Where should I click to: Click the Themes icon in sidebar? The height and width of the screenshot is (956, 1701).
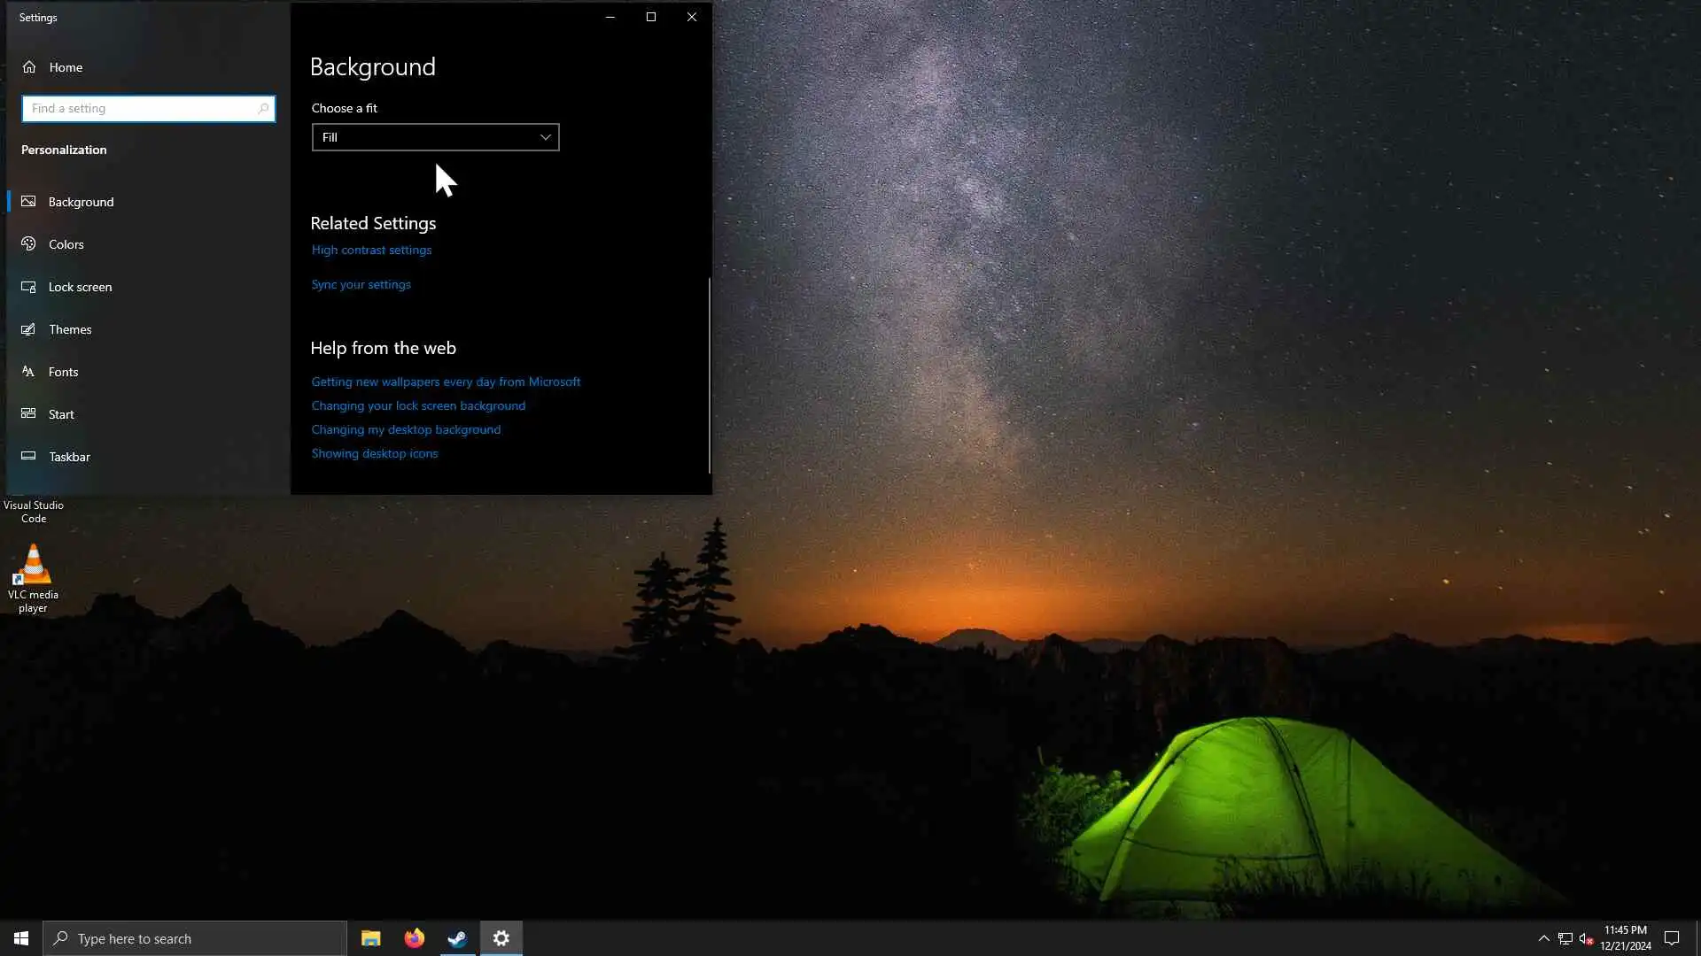coord(28,329)
